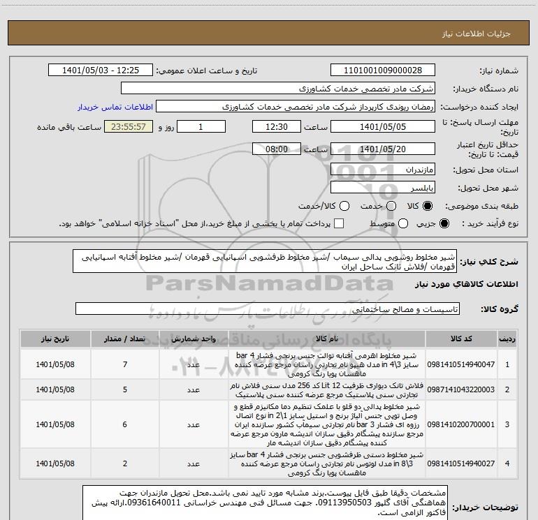Click the deadline time field 12:30
Viewport: 538px width, 520px height.
click(x=277, y=126)
